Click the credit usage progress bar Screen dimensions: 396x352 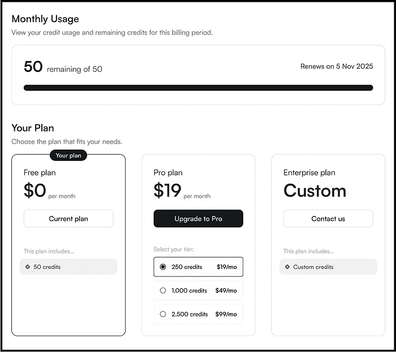[198, 88]
